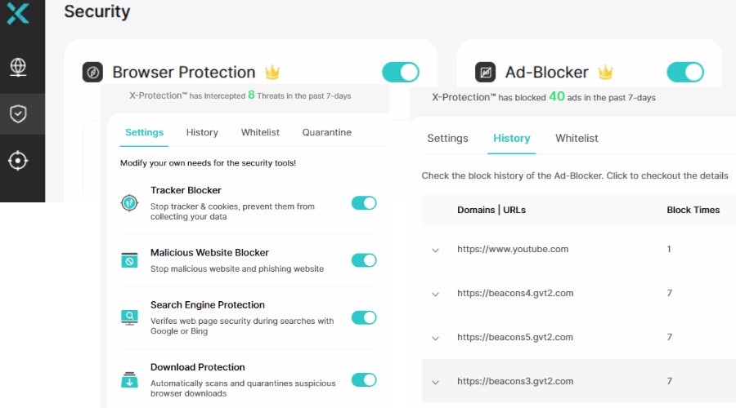Image resolution: width=736 pixels, height=408 pixels.
Task: Open the Browser Protection History tab
Action: (202, 132)
